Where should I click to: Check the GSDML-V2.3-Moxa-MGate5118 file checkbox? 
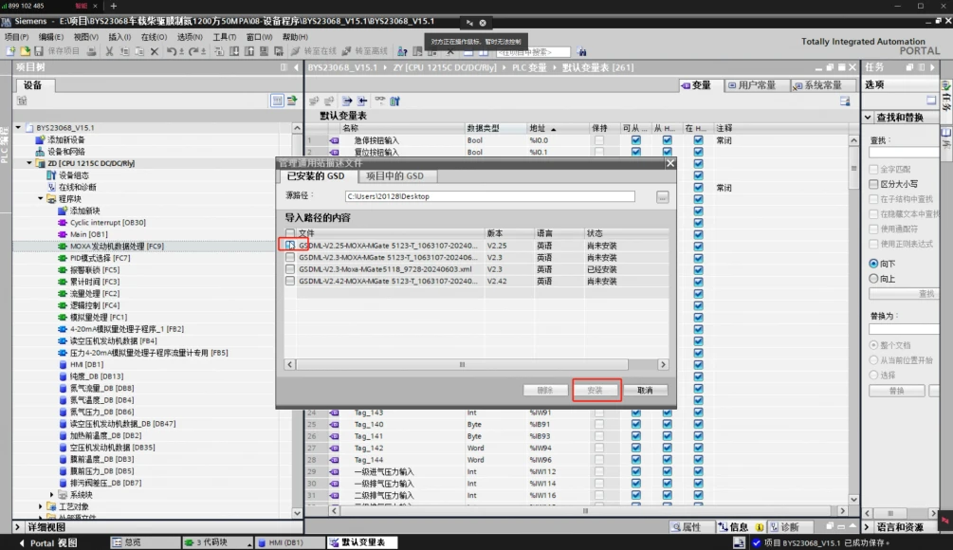[x=290, y=269]
